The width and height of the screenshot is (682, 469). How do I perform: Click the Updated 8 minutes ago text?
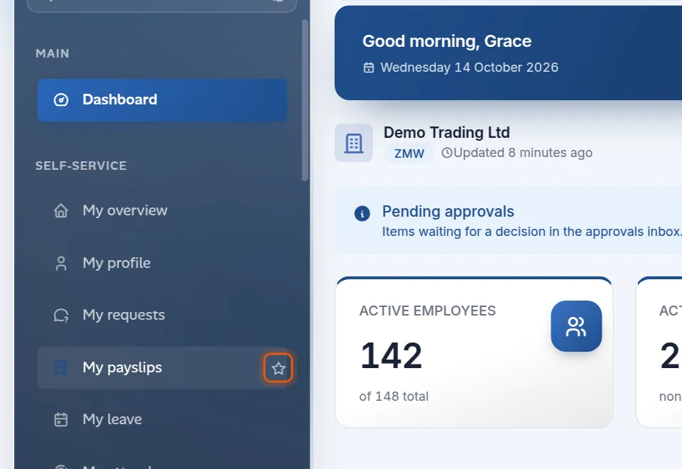coord(523,153)
